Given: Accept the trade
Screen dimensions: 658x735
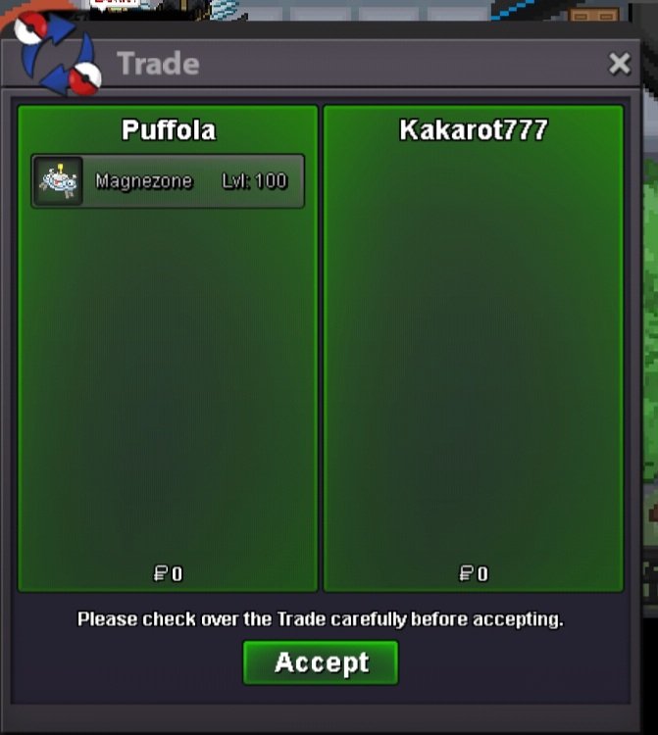Looking at the screenshot, I should click(321, 662).
